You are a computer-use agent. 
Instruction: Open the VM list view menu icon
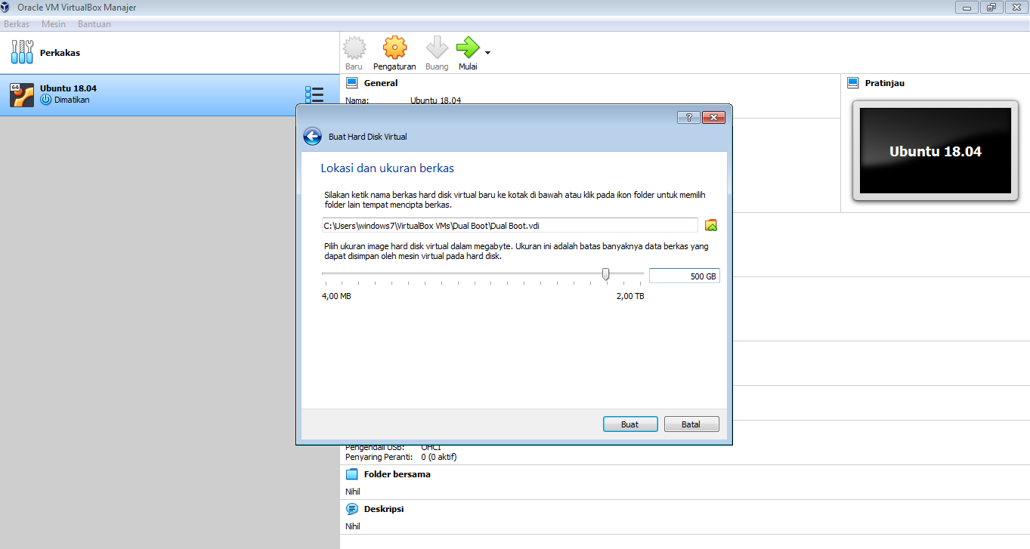point(314,94)
